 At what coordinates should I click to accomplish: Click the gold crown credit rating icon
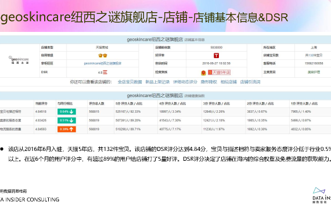103,56
